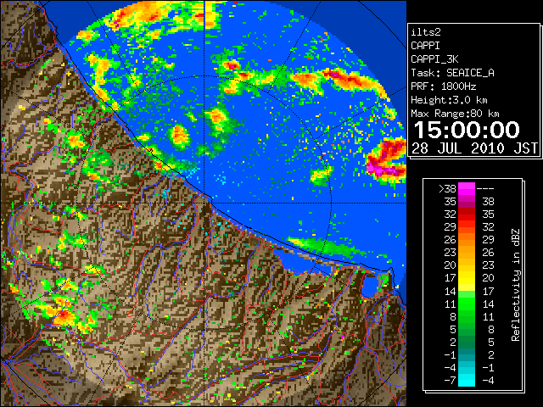
Task: Click the radar site at range-ring center
Action: 204,203
